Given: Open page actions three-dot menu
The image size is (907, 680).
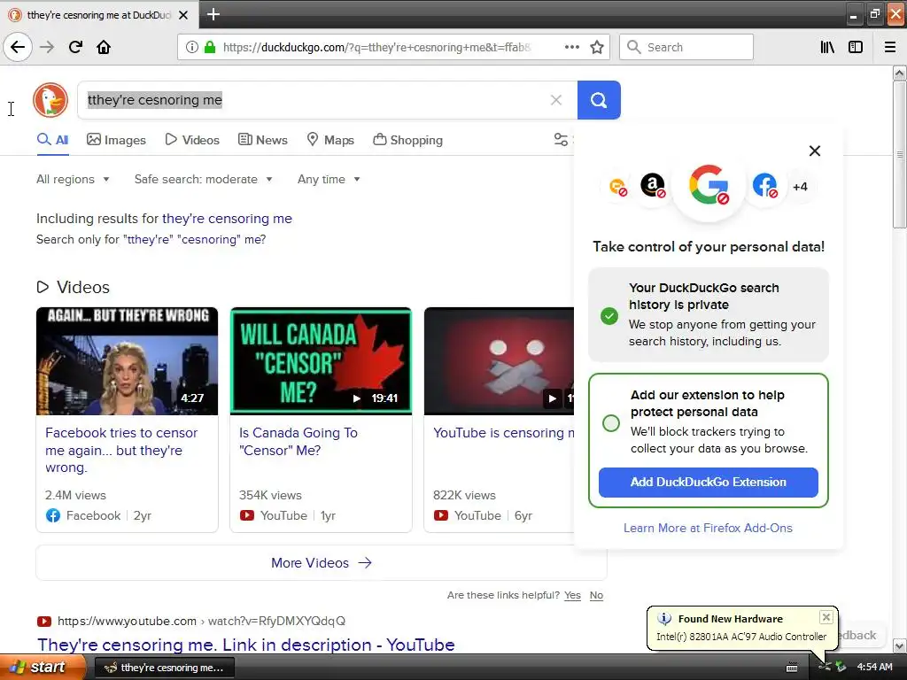Looking at the screenshot, I should 572,47.
